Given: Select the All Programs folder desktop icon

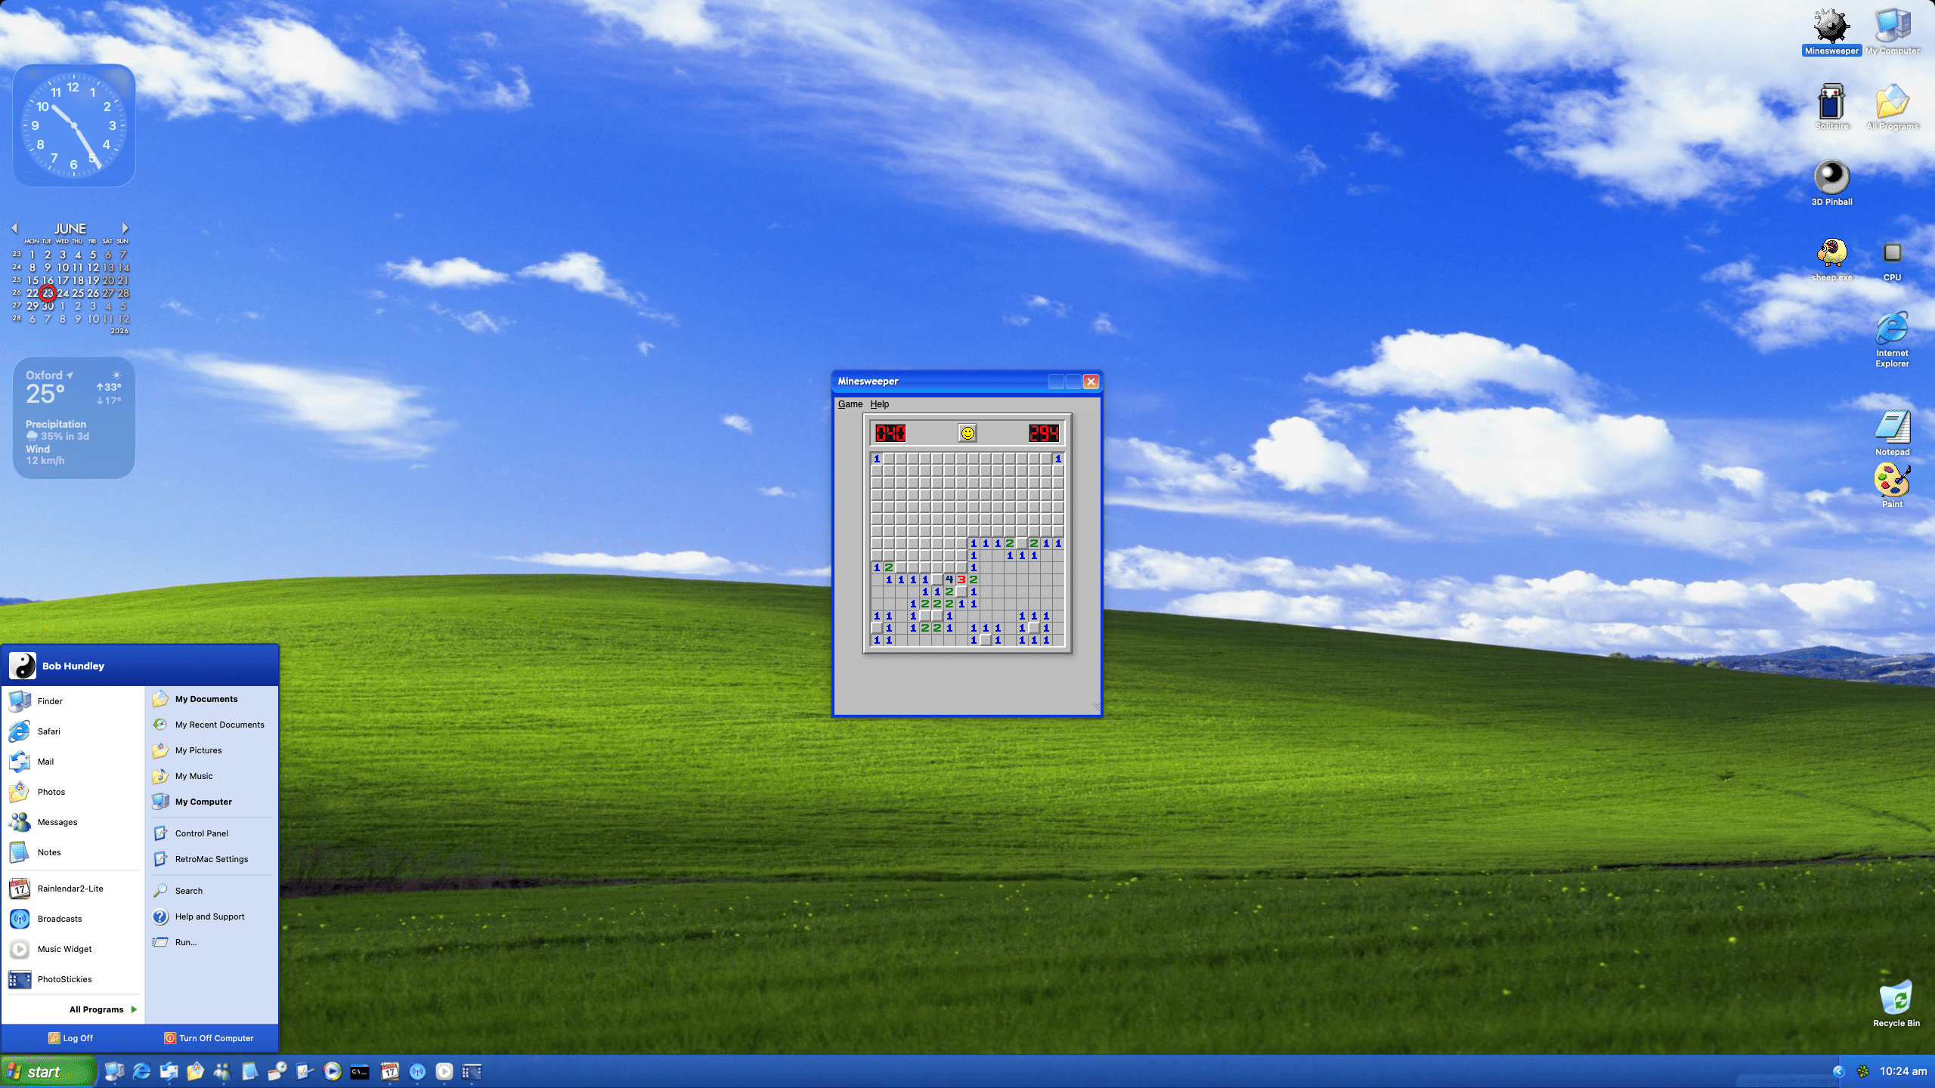Looking at the screenshot, I should coord(1892,106).
